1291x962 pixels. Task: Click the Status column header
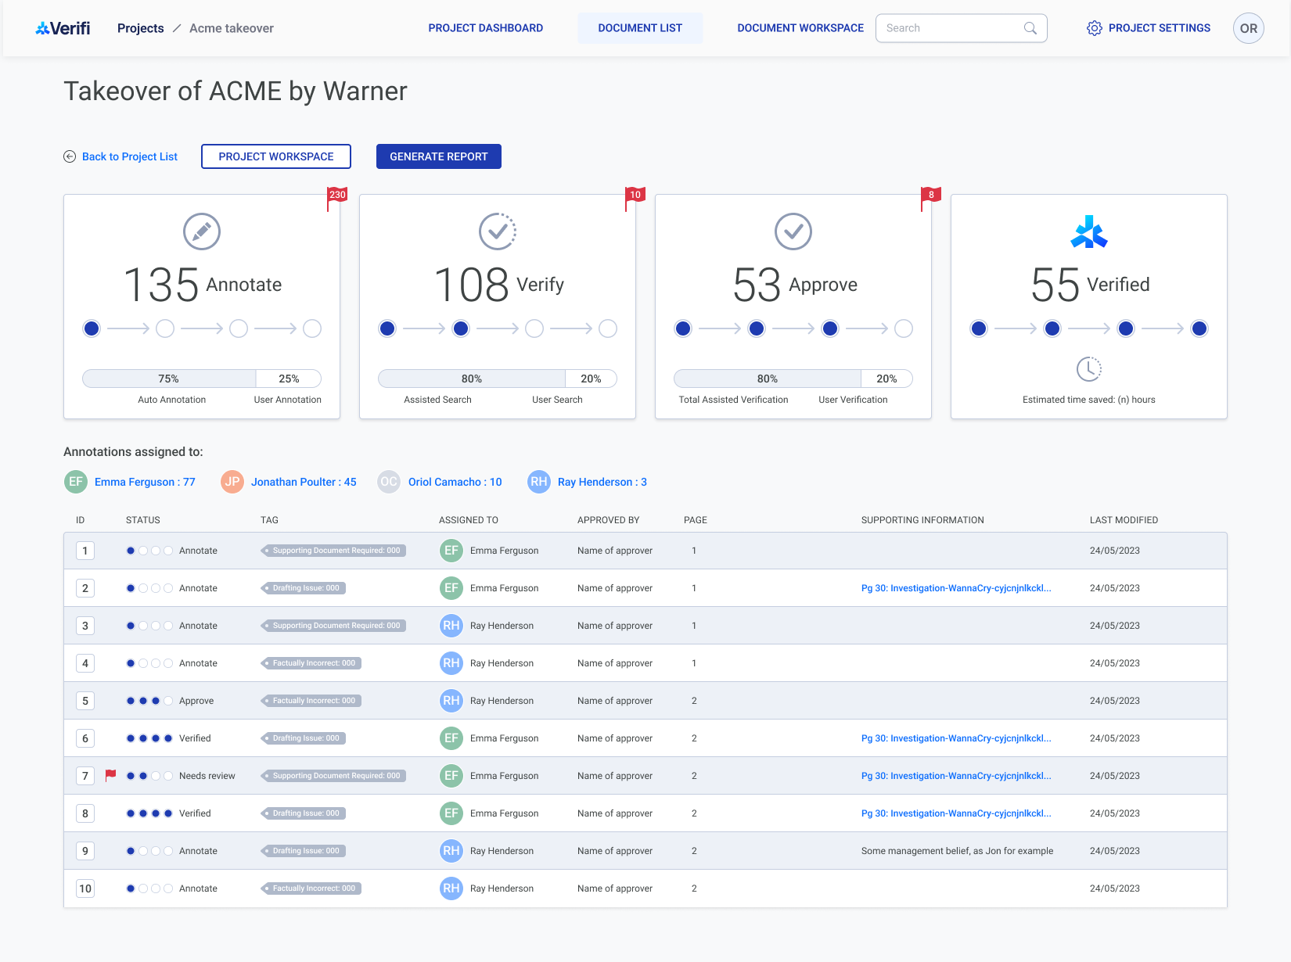pos(143,520)
